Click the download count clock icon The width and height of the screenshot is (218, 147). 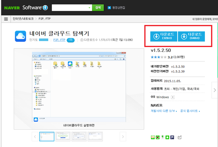(x=82, y=40)
